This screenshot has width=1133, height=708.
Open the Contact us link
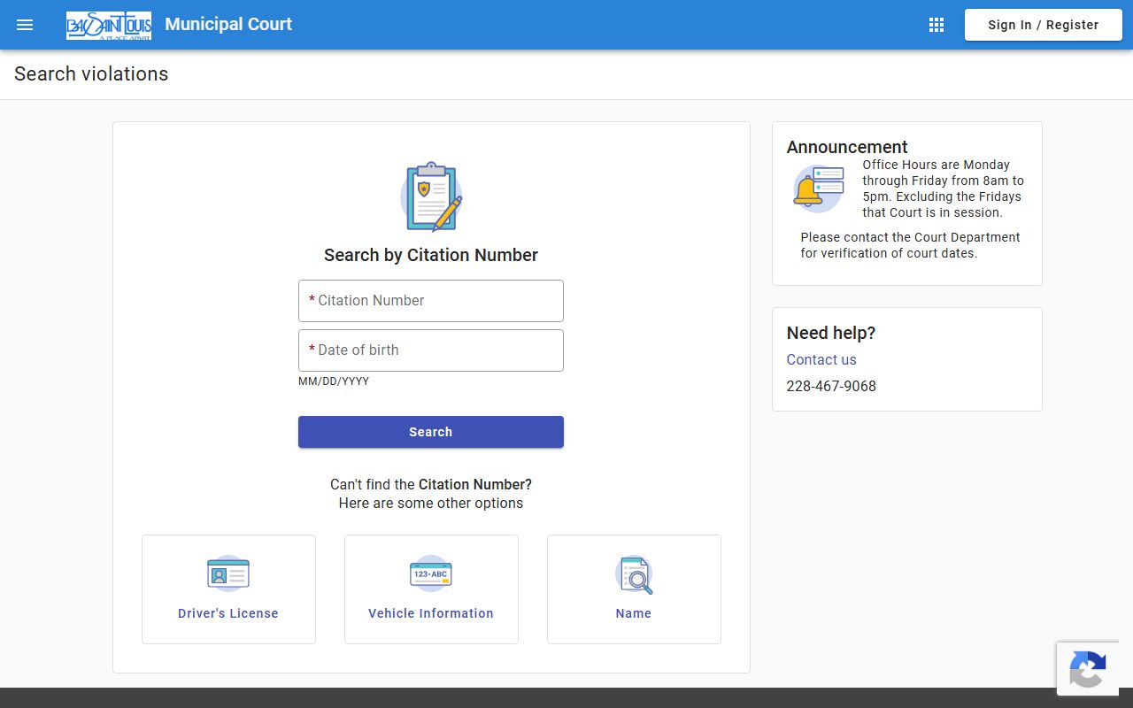click(821, 359)
